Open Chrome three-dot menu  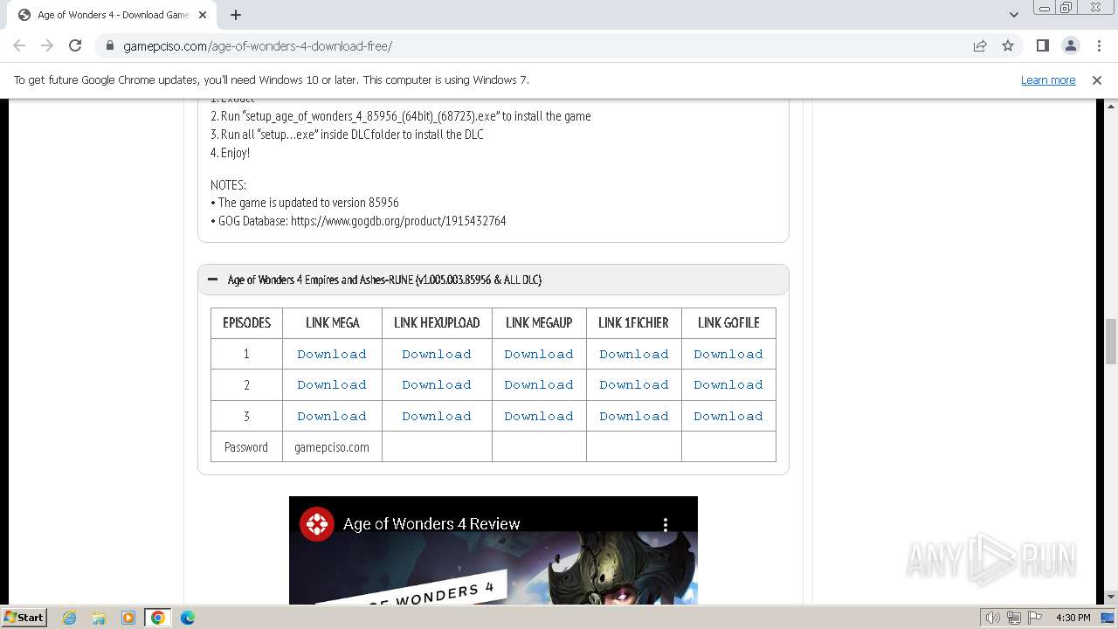1099,45
